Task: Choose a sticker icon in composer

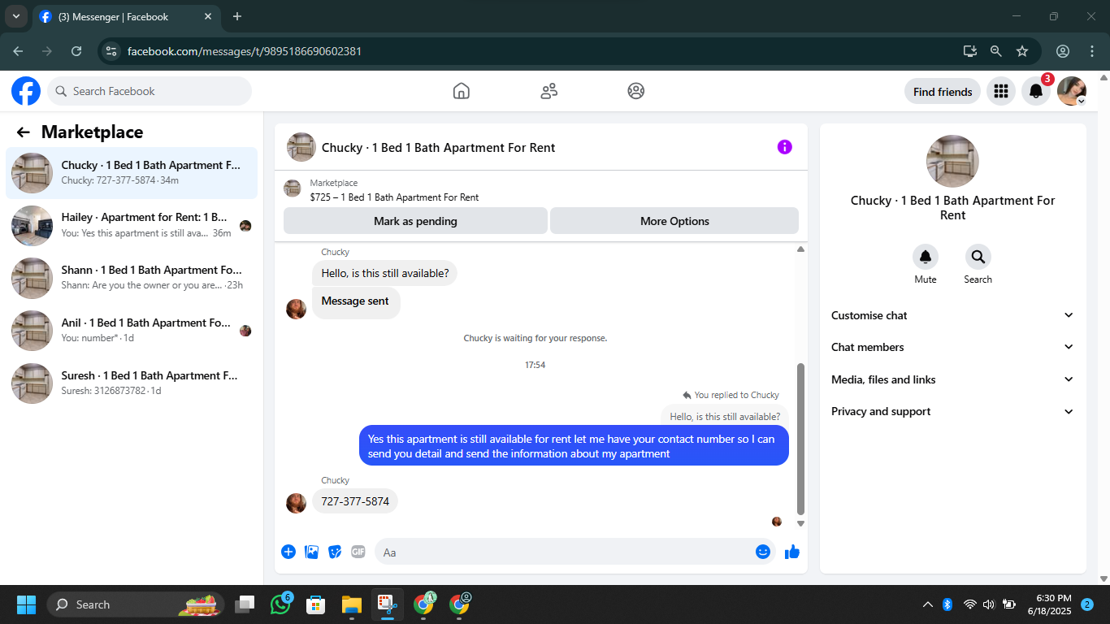Action: (335, 552)
